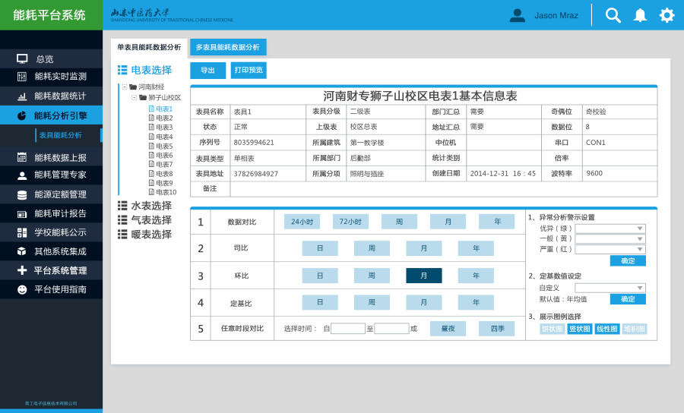Click the 暖表选择 list icon
Screen dimensions: 684x413
pyautogui.click(x=122, y=235)
